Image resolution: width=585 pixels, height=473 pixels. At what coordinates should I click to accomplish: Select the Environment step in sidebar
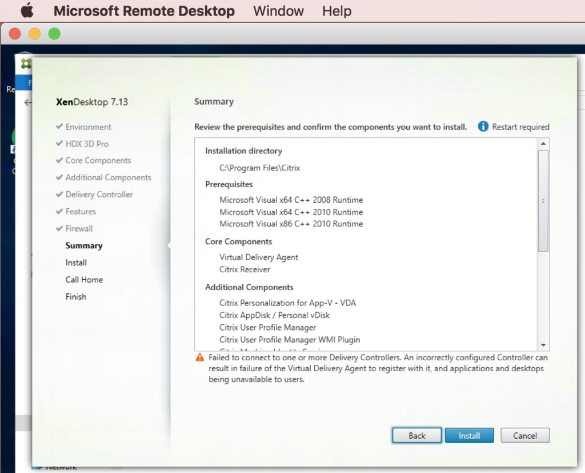click(x=89, y=127)
